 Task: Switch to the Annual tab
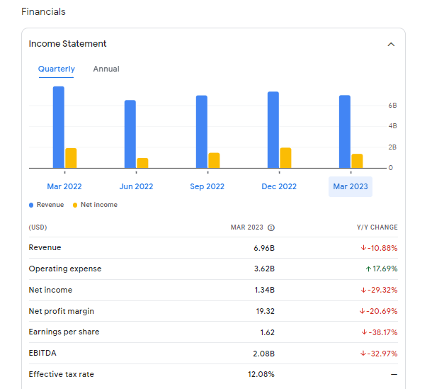pyautogui.click(x=106, y=69)
